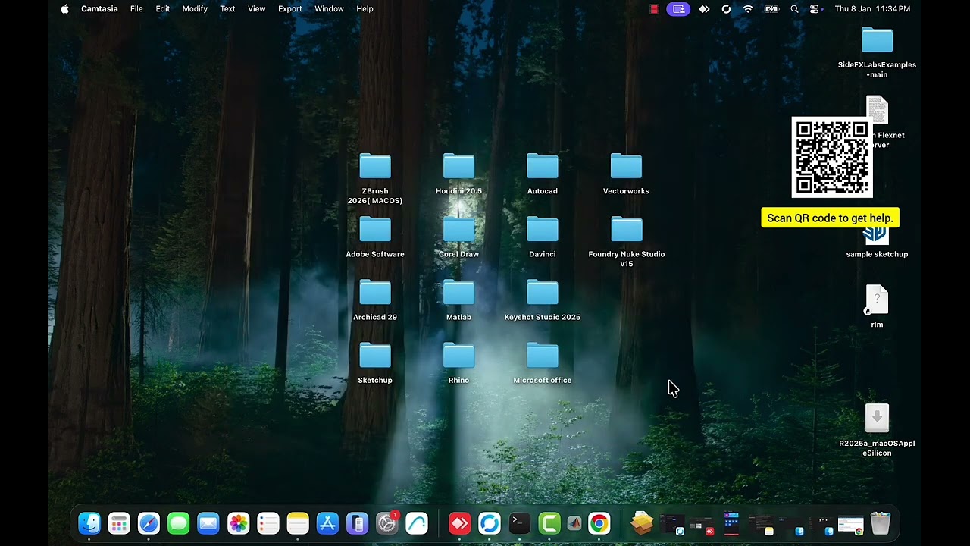Screen dimensions: 970x546
Task: Open Messages in the Dock
Action: (x=179, y=523)
